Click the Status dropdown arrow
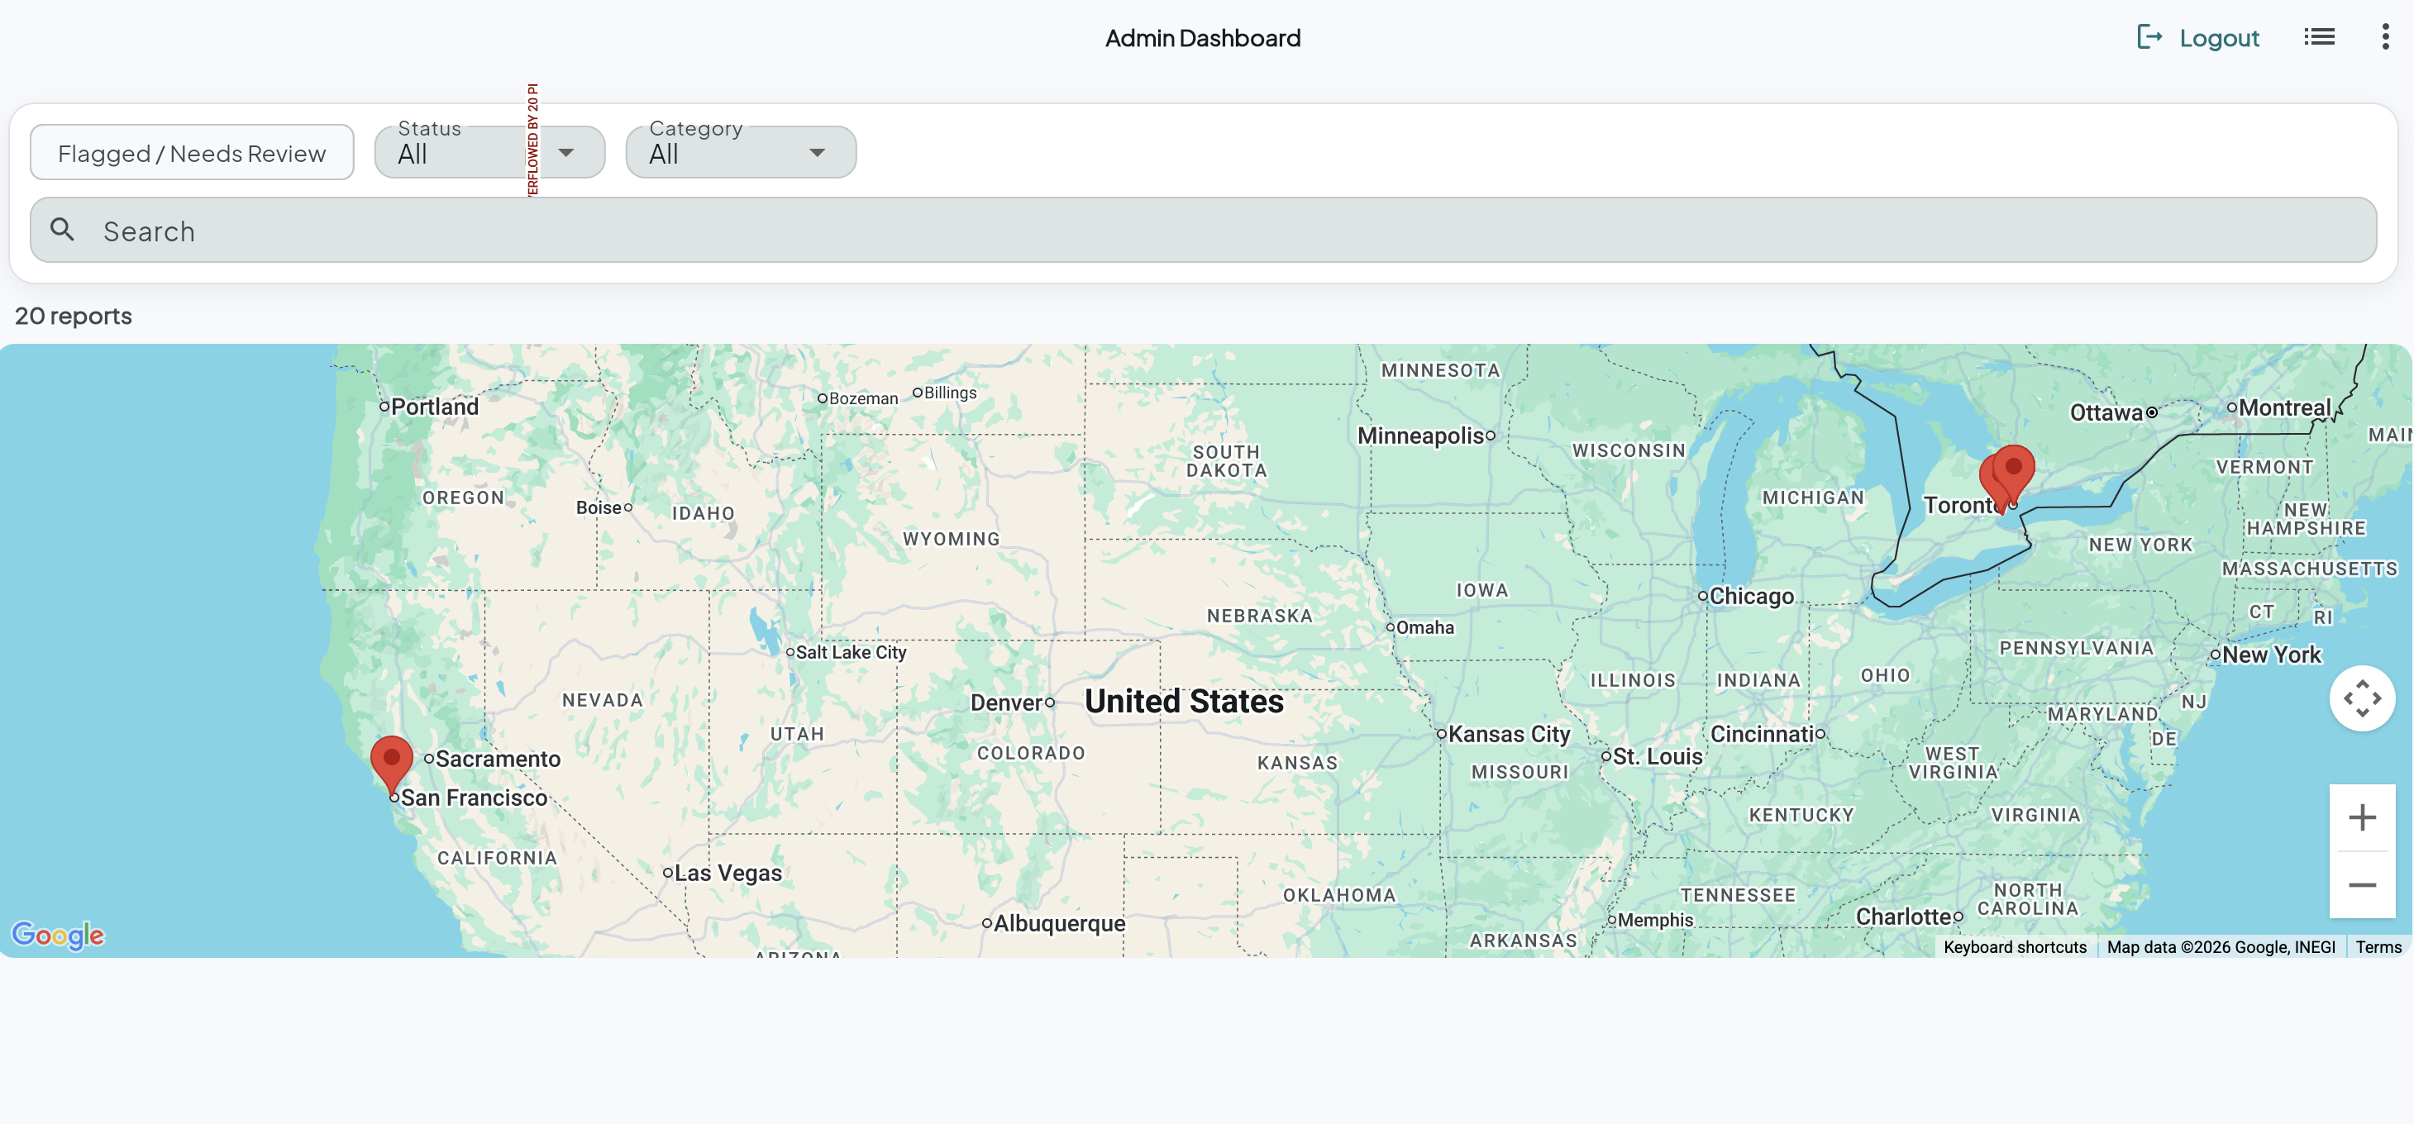This screenshot has height=1124, width=2414. (x=566, y=153)
